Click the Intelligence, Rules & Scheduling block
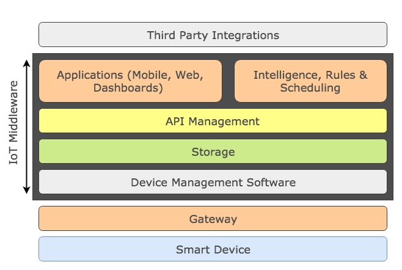 tap(310, 81)
